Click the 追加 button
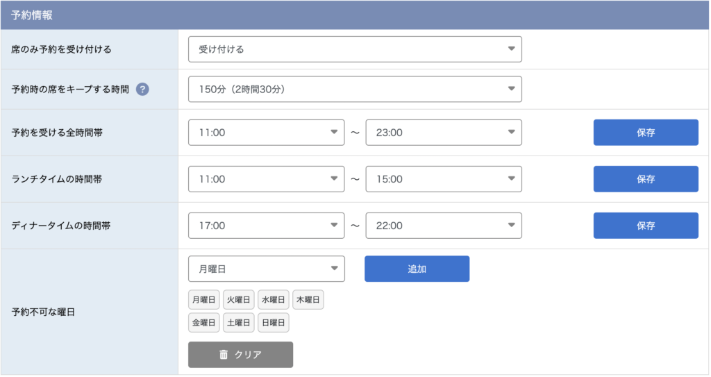Viewport: 711px width, 377px height. coord(417,269)
